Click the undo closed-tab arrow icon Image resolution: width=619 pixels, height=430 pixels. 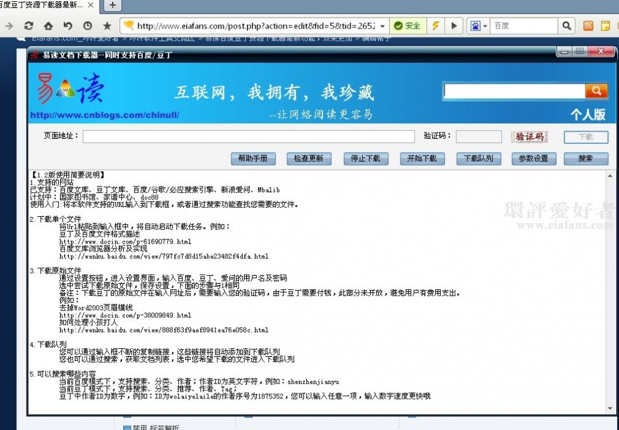coord(68,26)
